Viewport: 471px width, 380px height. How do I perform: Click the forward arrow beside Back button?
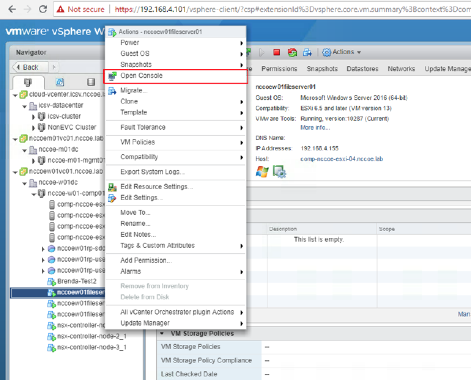pos(54,67)
